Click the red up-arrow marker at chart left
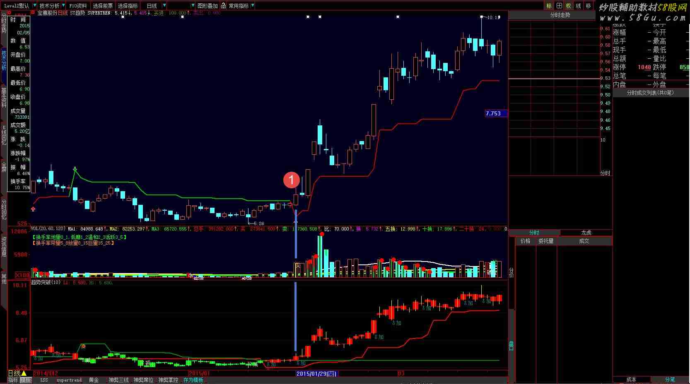Screen dimensions: 690x384 33,209
